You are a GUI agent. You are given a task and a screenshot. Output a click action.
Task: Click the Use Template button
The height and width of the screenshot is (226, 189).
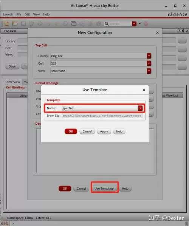tap(104, 189)
